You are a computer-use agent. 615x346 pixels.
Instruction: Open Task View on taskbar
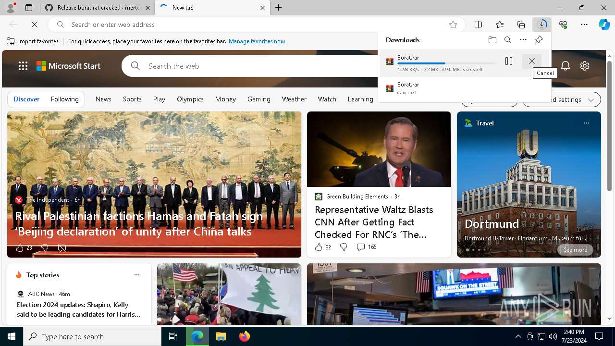coord(173,336)
